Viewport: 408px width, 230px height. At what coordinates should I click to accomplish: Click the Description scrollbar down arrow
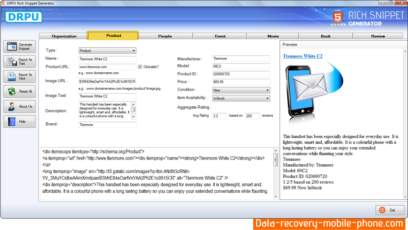click(133, 117)
